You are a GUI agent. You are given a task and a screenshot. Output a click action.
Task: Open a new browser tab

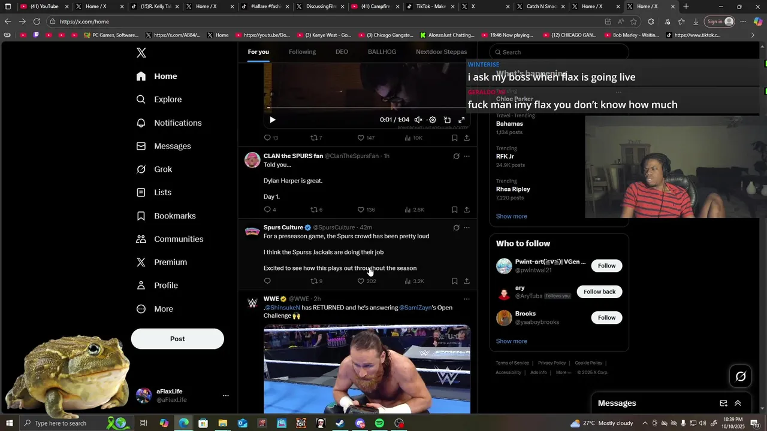[x=686, y=7]
